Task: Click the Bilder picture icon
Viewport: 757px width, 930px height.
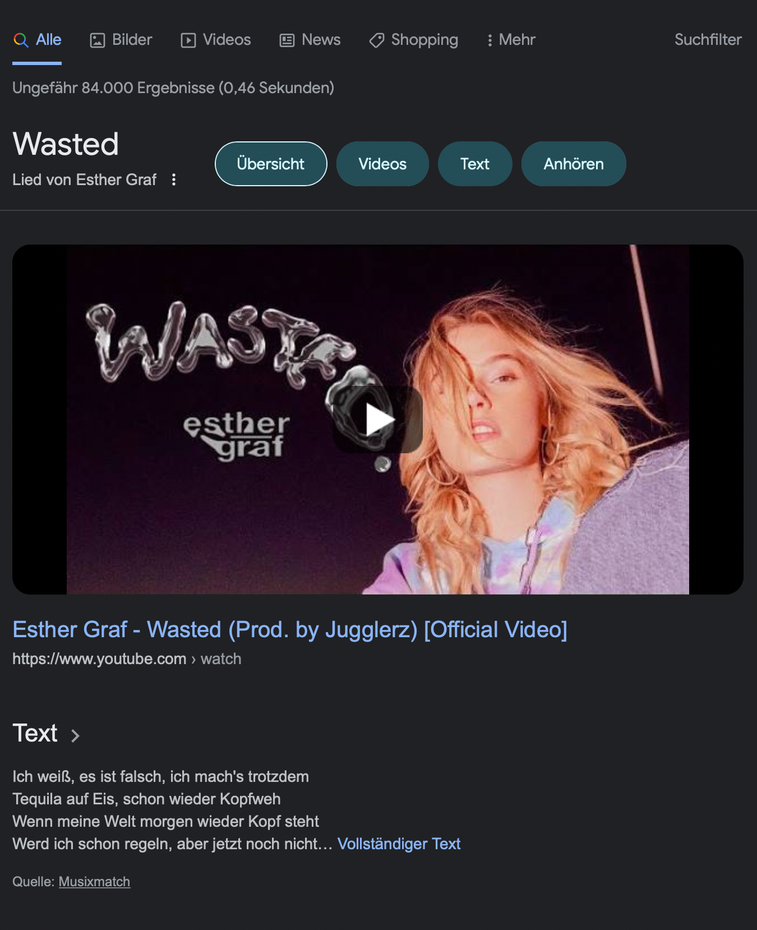Action: (98, 40)
